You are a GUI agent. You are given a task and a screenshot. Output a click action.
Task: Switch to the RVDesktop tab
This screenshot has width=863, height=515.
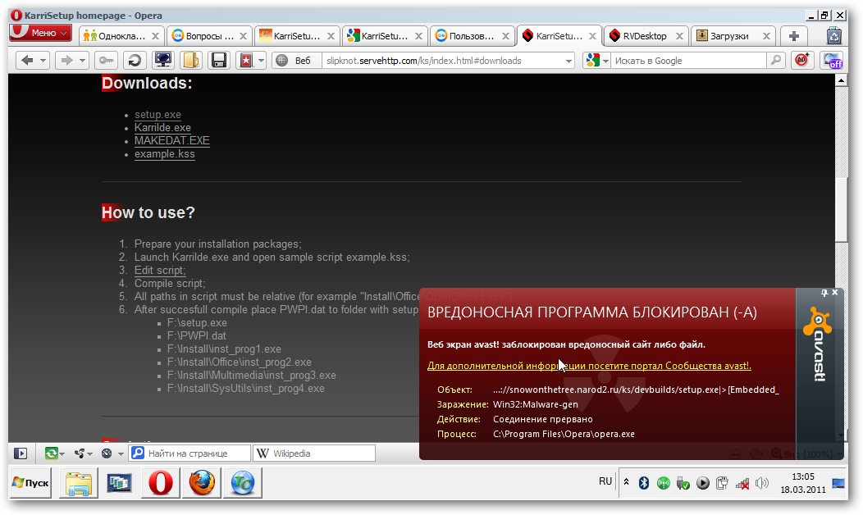coord(645,36)
